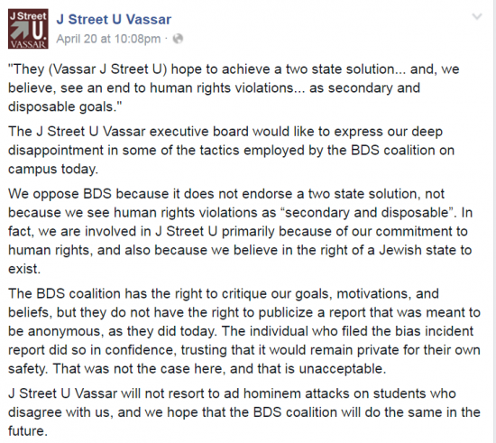Click the large U. letter in the logo
The height and width of the screenshot is (443, 496).
(x=38, y=31)
